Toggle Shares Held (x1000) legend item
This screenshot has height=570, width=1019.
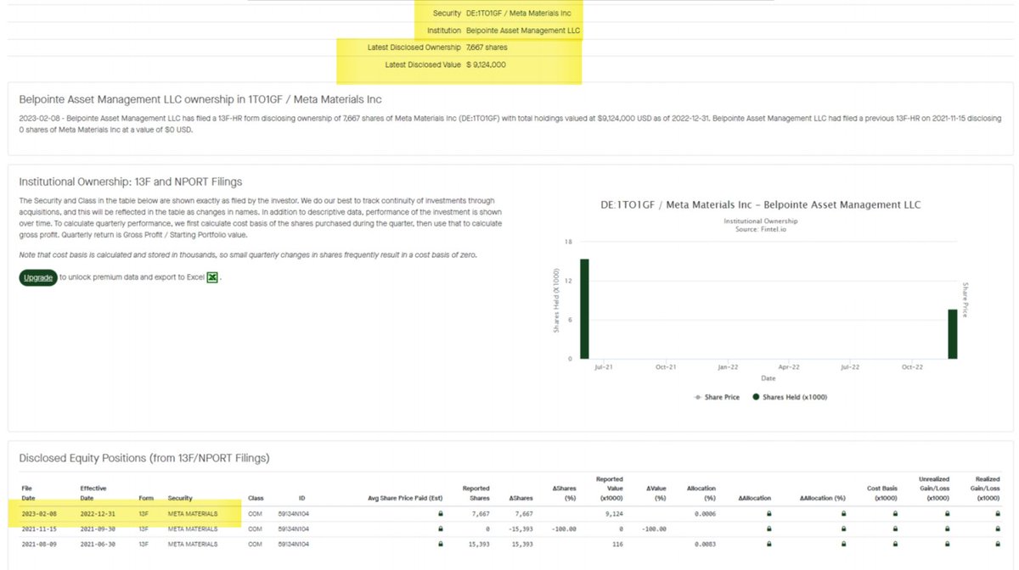790,397
